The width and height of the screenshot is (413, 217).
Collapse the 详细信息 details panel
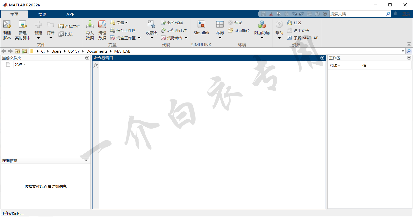coord(86,161)
